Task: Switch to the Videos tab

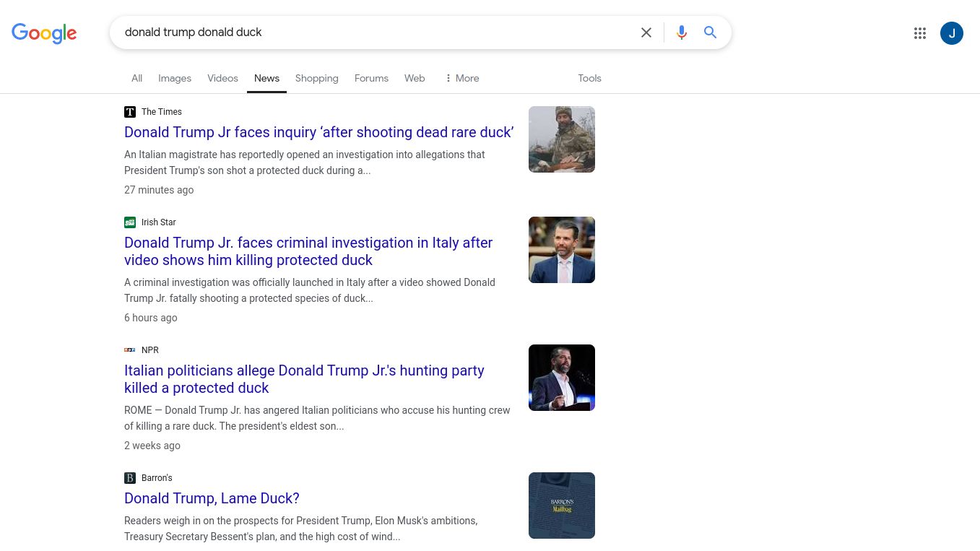Action: coord(222,78)
